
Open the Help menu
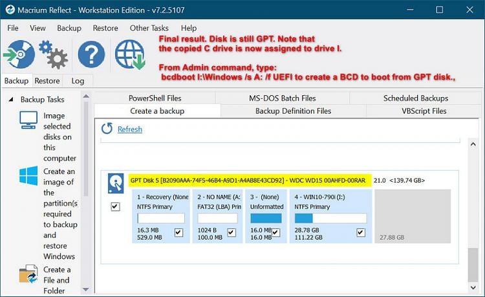(189, 28)
